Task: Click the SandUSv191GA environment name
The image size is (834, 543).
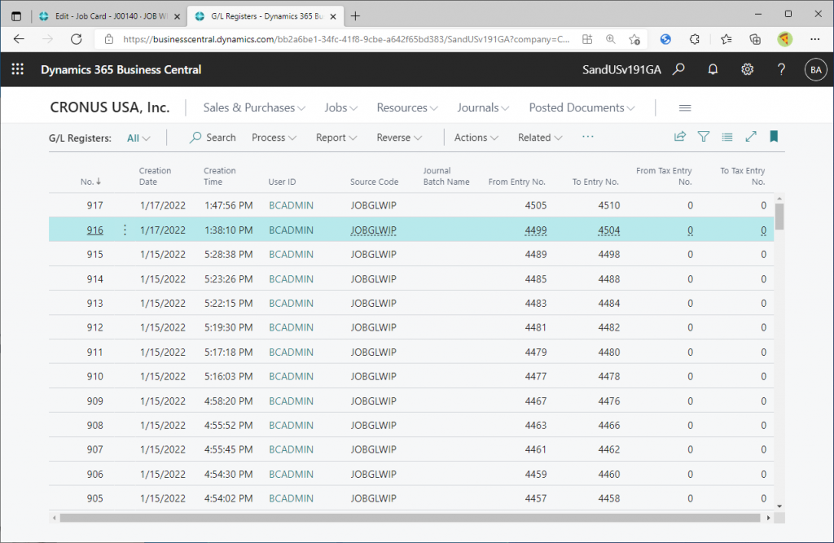Action: 621,70
